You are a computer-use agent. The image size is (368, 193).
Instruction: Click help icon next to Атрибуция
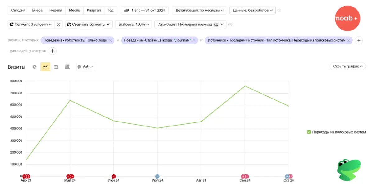pyautogui.click(x=230, y=25)
